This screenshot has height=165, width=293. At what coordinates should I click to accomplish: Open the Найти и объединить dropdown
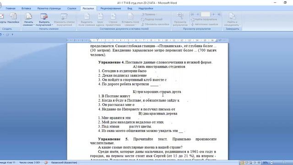pos(232,19)
